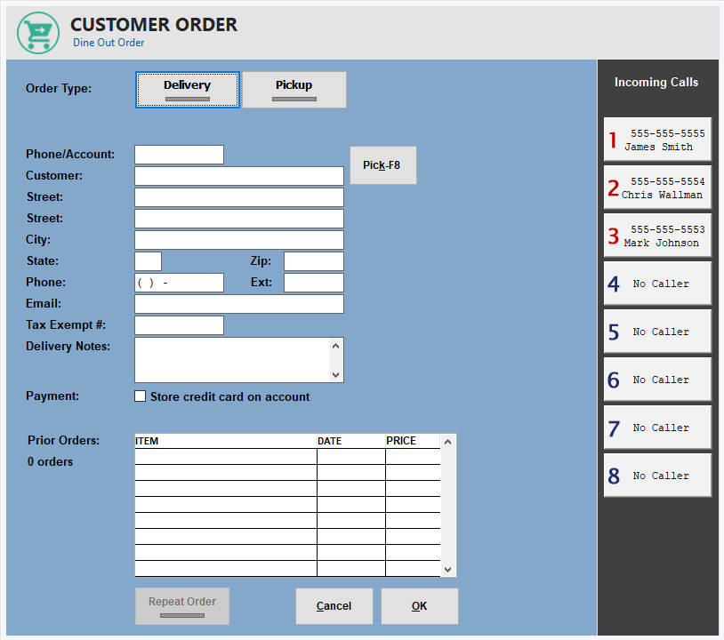This screenshot has width=724, height=640.
Task: Enable Store credit card on account
Action: point(141,396)
